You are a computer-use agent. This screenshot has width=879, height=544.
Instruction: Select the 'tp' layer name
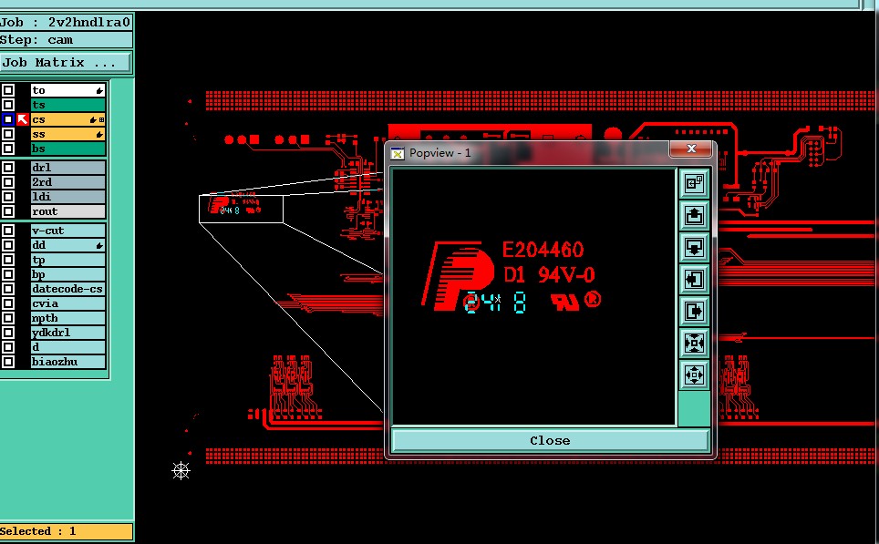67,260
